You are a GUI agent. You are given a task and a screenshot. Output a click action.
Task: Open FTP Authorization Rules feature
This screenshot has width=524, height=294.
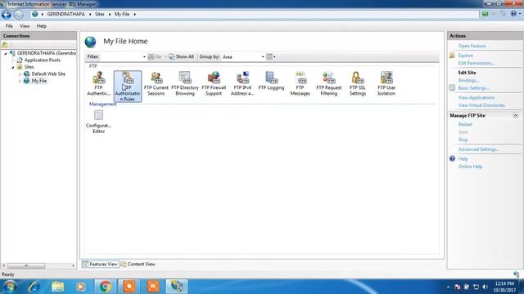coord(128,87)
